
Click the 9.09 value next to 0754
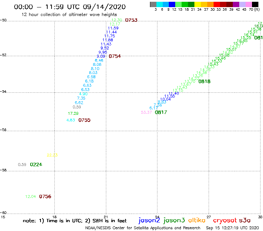point(101,56)
